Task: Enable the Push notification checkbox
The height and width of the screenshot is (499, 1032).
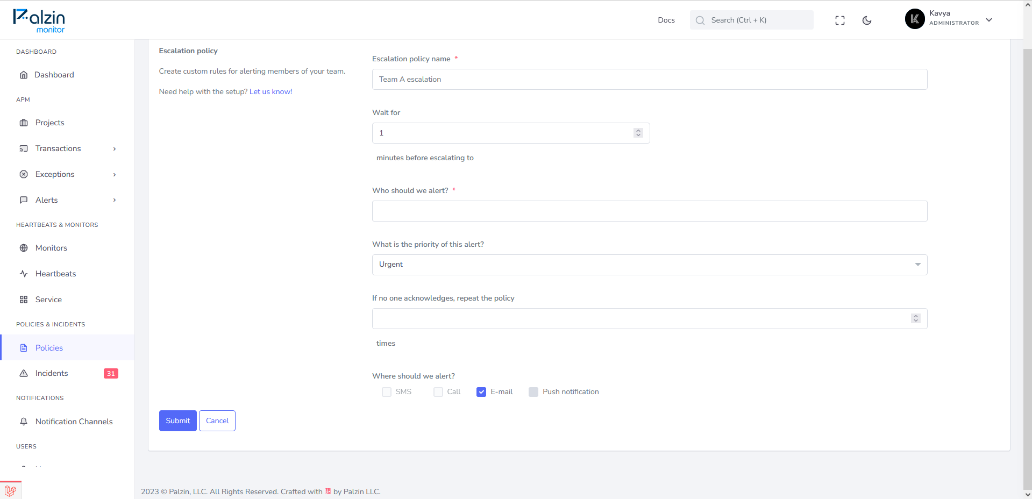Action: [x=533, y=392]
